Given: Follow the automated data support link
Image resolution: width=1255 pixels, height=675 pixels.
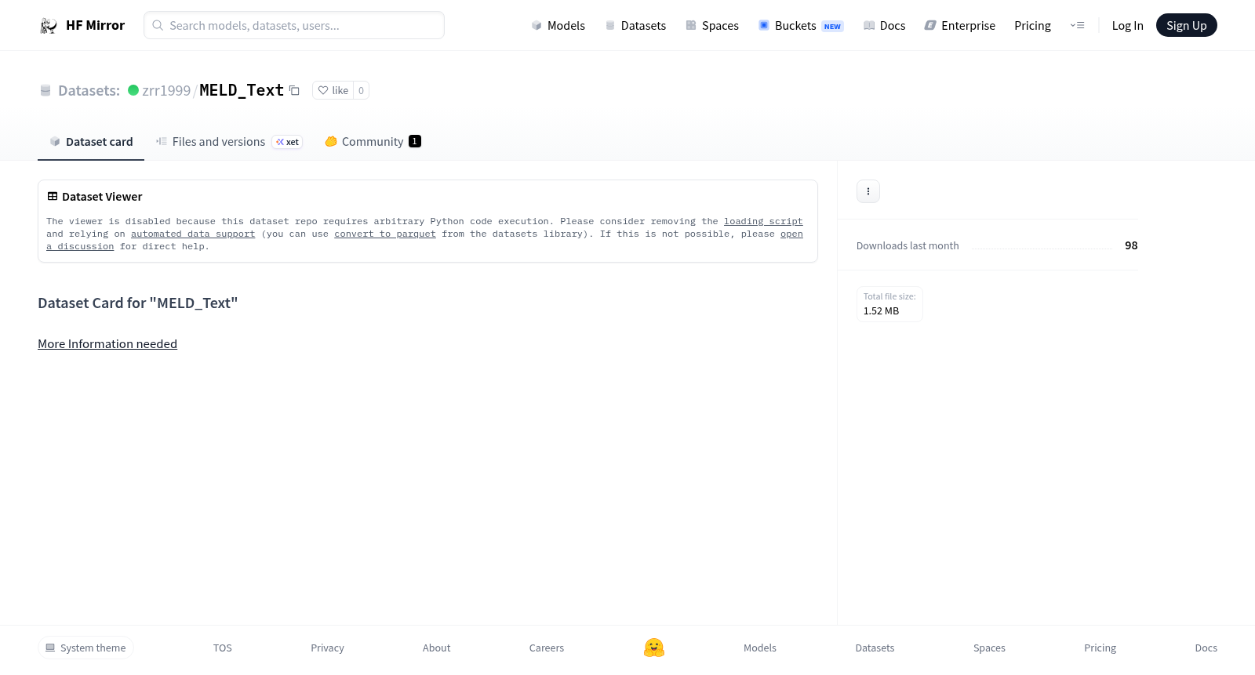Looking at the screenshot, I should point(193,234).
